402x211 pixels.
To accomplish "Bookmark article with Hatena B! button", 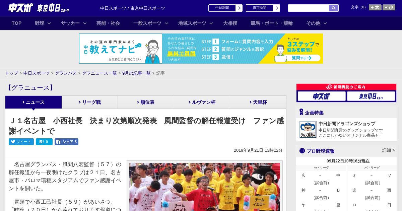I will pos(44,142).
